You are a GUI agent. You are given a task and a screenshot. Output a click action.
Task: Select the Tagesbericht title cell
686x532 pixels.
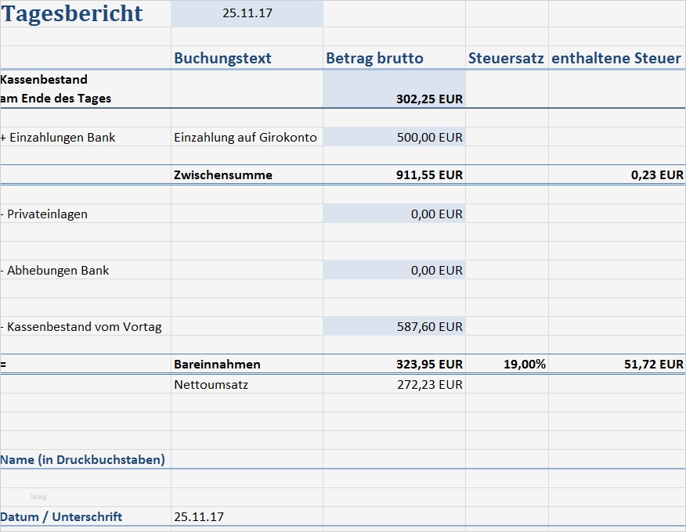[70, 14]
